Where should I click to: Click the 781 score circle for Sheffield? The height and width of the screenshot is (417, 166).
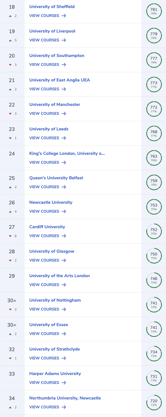[154, 11]
